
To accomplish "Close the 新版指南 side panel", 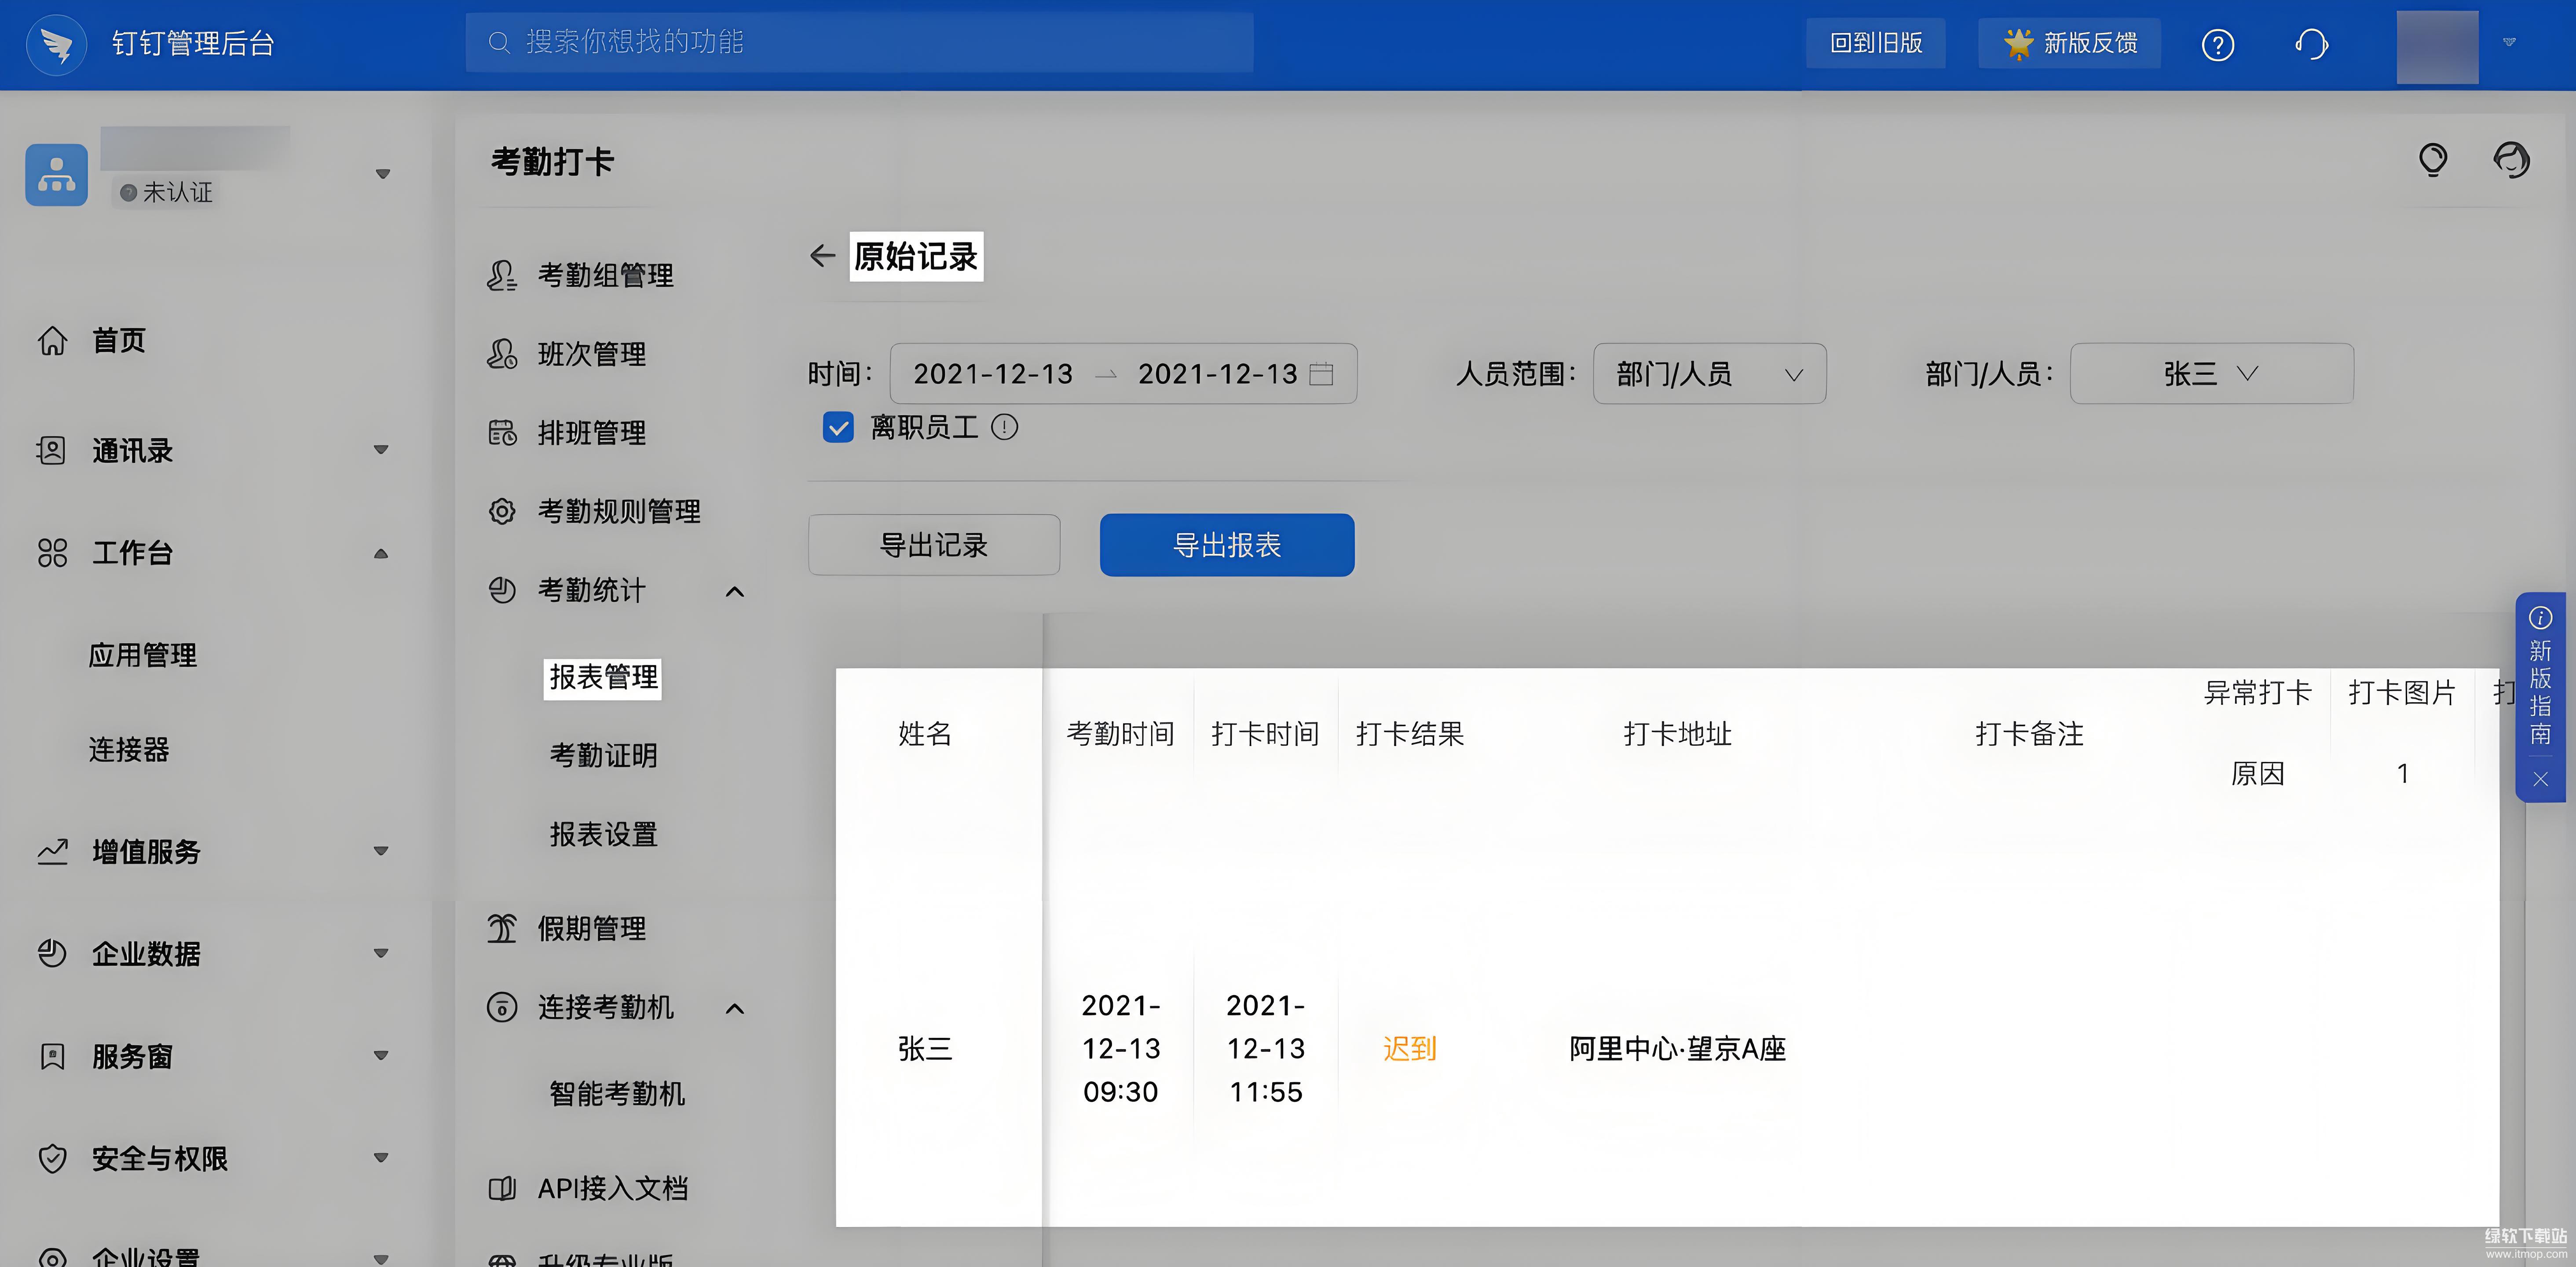I will 2540,779.
